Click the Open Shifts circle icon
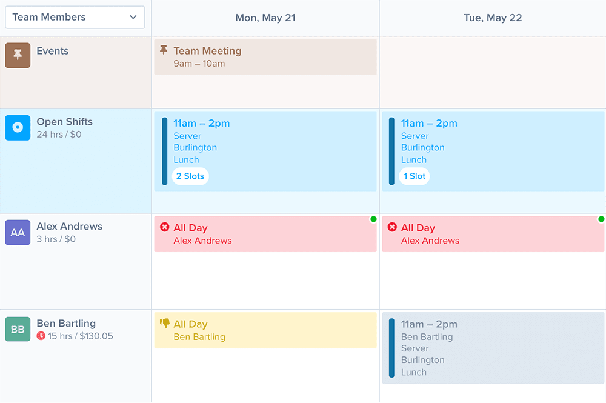The image size is (606, 403). tap(18, 127)
